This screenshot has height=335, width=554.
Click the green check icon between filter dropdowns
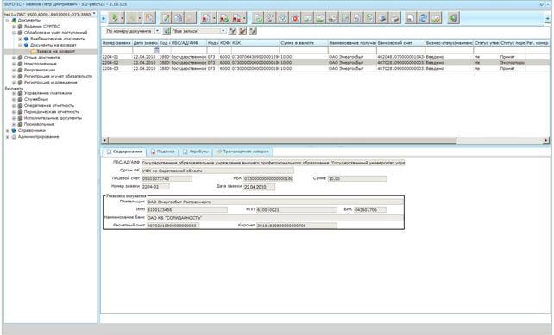pyautogui.click(x=167, y=31)
